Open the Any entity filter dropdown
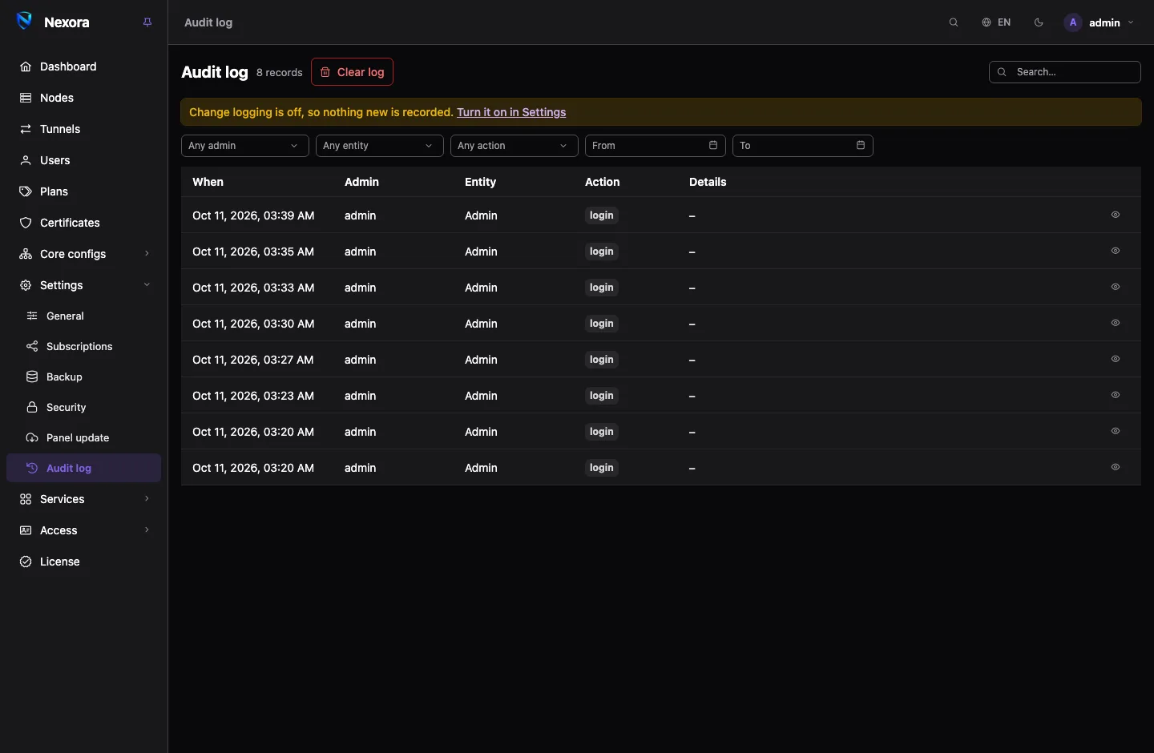 pos(380,146)
